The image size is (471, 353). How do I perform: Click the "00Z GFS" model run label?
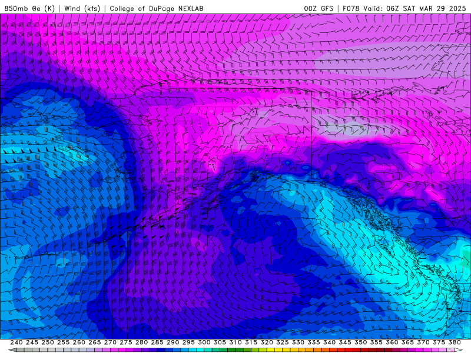point(319,8)
